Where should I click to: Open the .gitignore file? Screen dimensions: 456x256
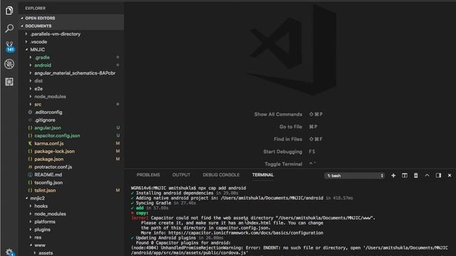coord(71,120)
